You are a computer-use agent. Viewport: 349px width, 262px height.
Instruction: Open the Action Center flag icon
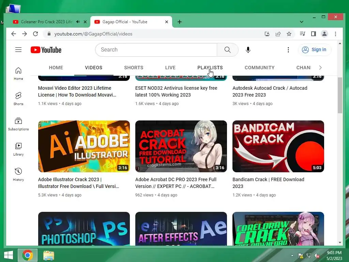click(301, 256)
